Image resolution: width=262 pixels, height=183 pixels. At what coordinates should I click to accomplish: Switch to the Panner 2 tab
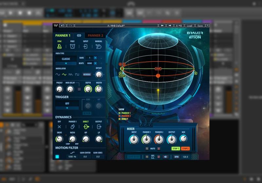pyautogui.click(x=95, y=35)
